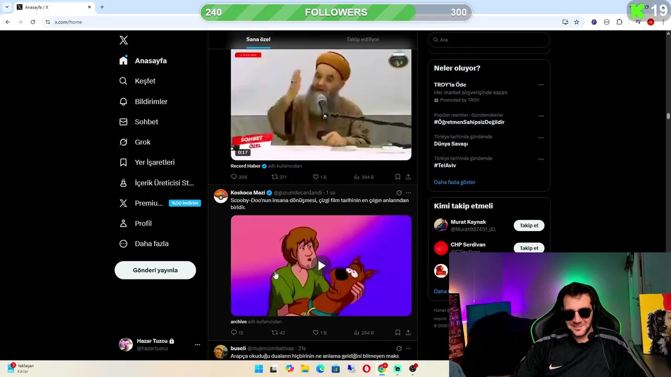The height and width of the screenshot is (377, 671).
Task: Open Sohbet messages
Action: point(138,122)
